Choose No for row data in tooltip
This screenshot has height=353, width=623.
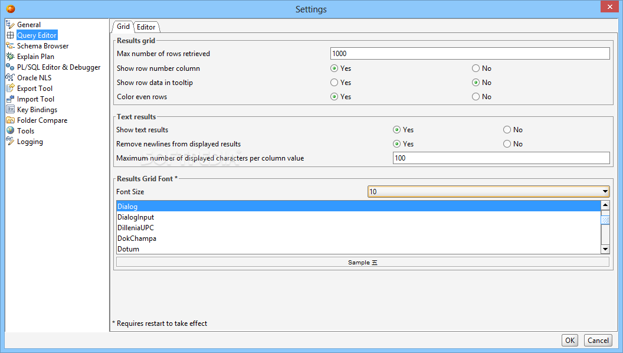476,82
